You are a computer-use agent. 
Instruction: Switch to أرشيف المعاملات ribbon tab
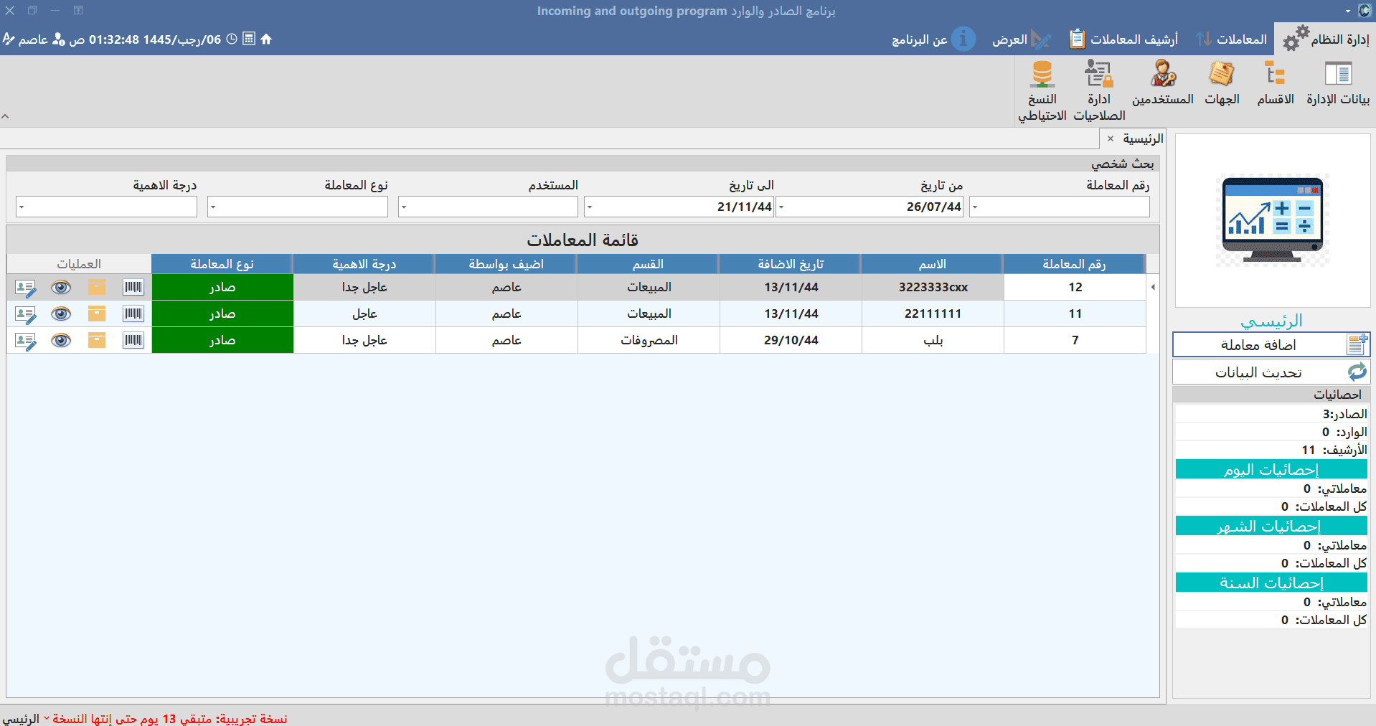1123,39
